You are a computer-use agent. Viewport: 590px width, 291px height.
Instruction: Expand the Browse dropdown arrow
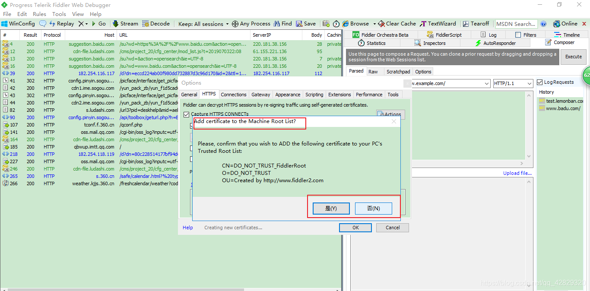pyautogui.click(x=374, y=24)
